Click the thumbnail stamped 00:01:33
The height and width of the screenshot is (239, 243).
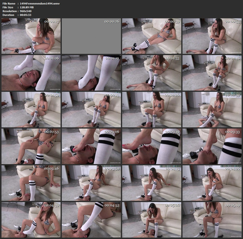coord(151,73)
